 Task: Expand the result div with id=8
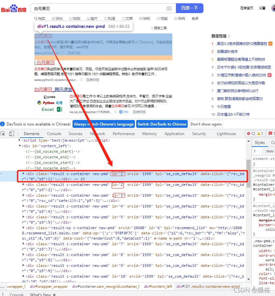(23, 255)
